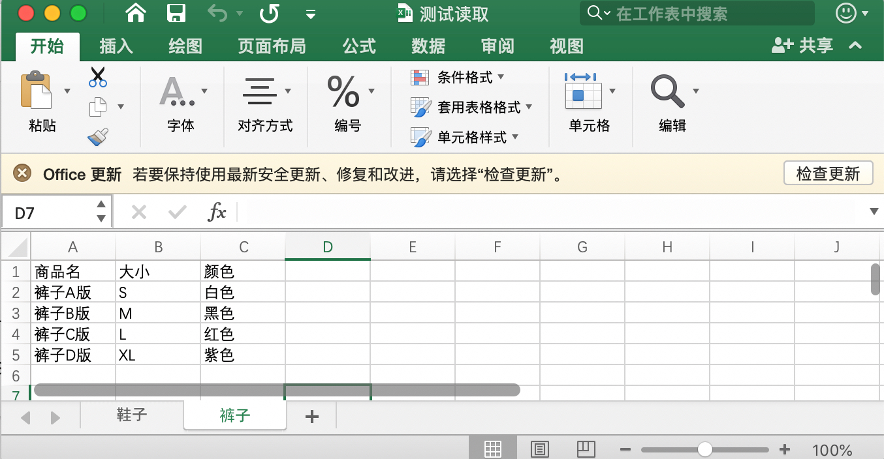Click the search field in worksheet
Viewport: 884px width, 459px height.
697,13
